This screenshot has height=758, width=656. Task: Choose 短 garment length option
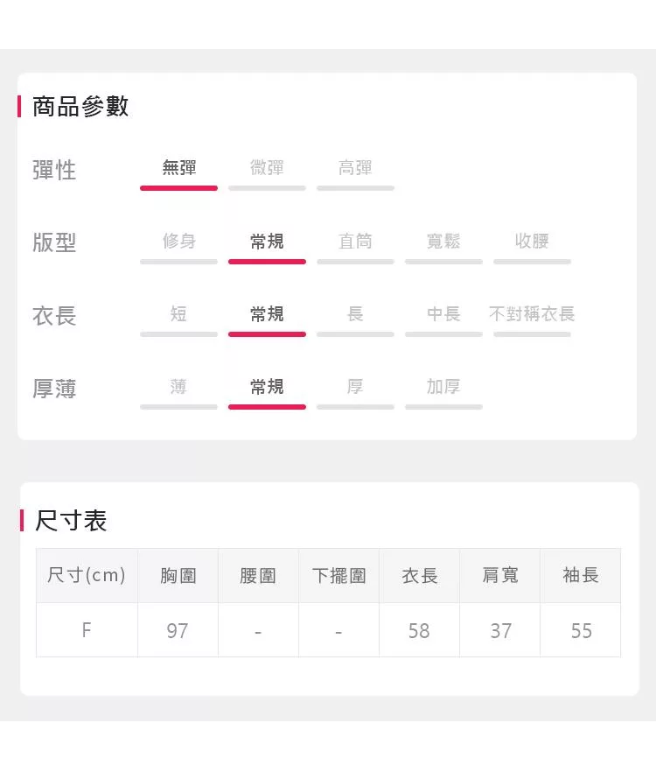178,314
